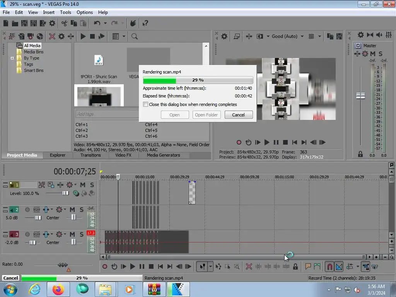Open the Auto Ripple dropdown arrow
The height and width of the screenshot is (297, 396).
(x=358, y=266)
